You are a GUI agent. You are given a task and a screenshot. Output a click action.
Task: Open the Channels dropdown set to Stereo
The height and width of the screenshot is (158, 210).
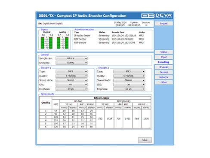(71, 63)
